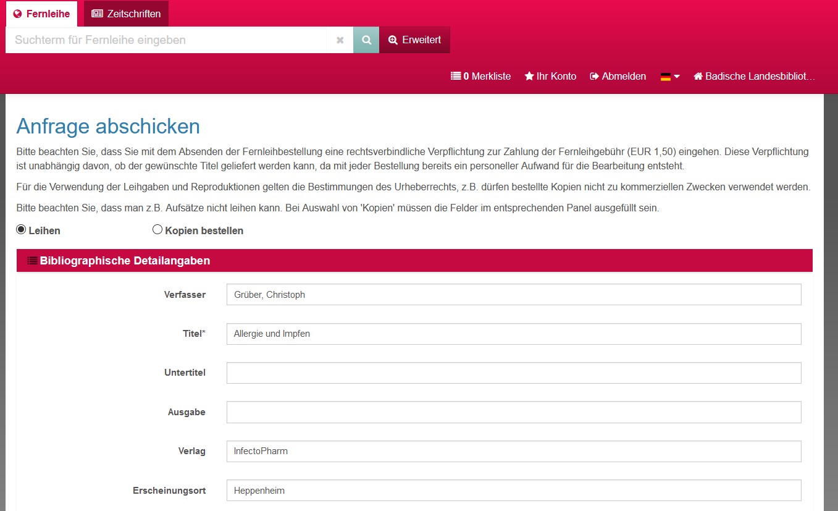The image size is (838, 511).
Task: Click the Titel input field
Action: coord(514,334)
